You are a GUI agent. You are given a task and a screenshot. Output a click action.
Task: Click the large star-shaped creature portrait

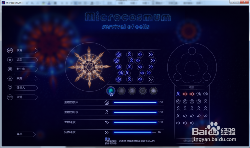(89, 67)
